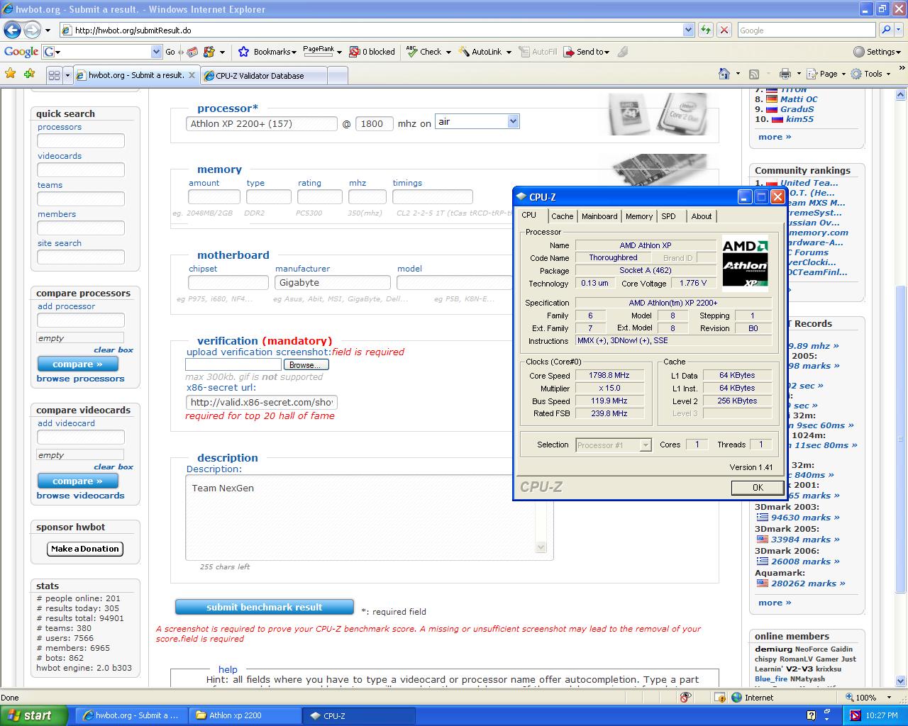Click the PageRank indicator
Image resolution: width=908 pixels, height=726 pixels.
tap(319, 52)
